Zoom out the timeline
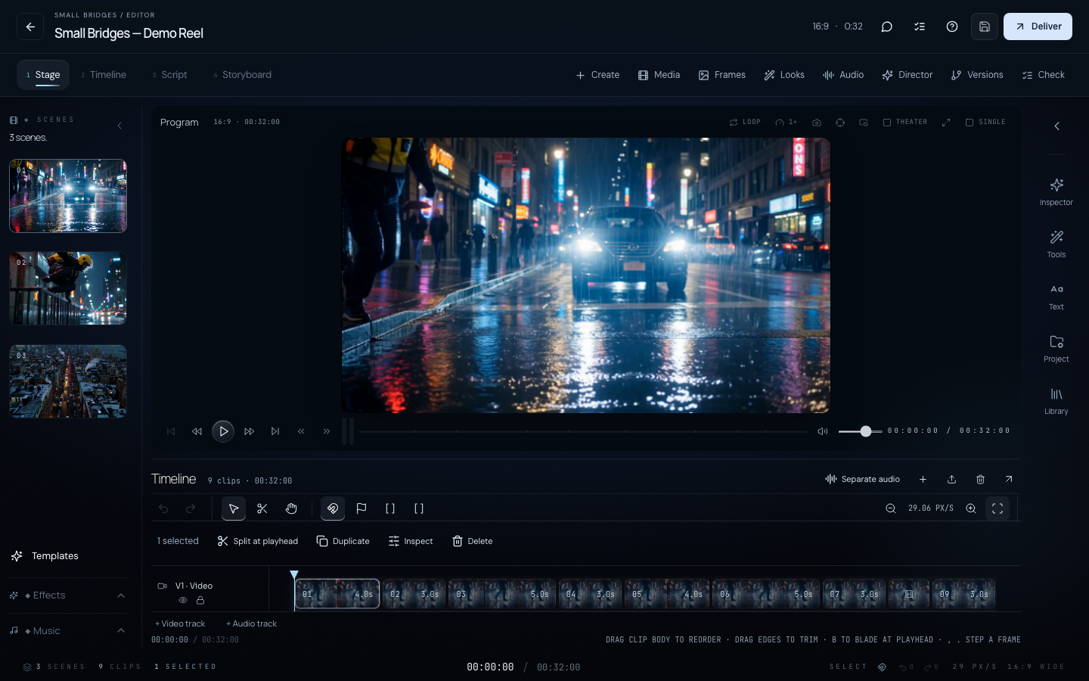This screenshot has height=681, width=1089. point(891,508)
